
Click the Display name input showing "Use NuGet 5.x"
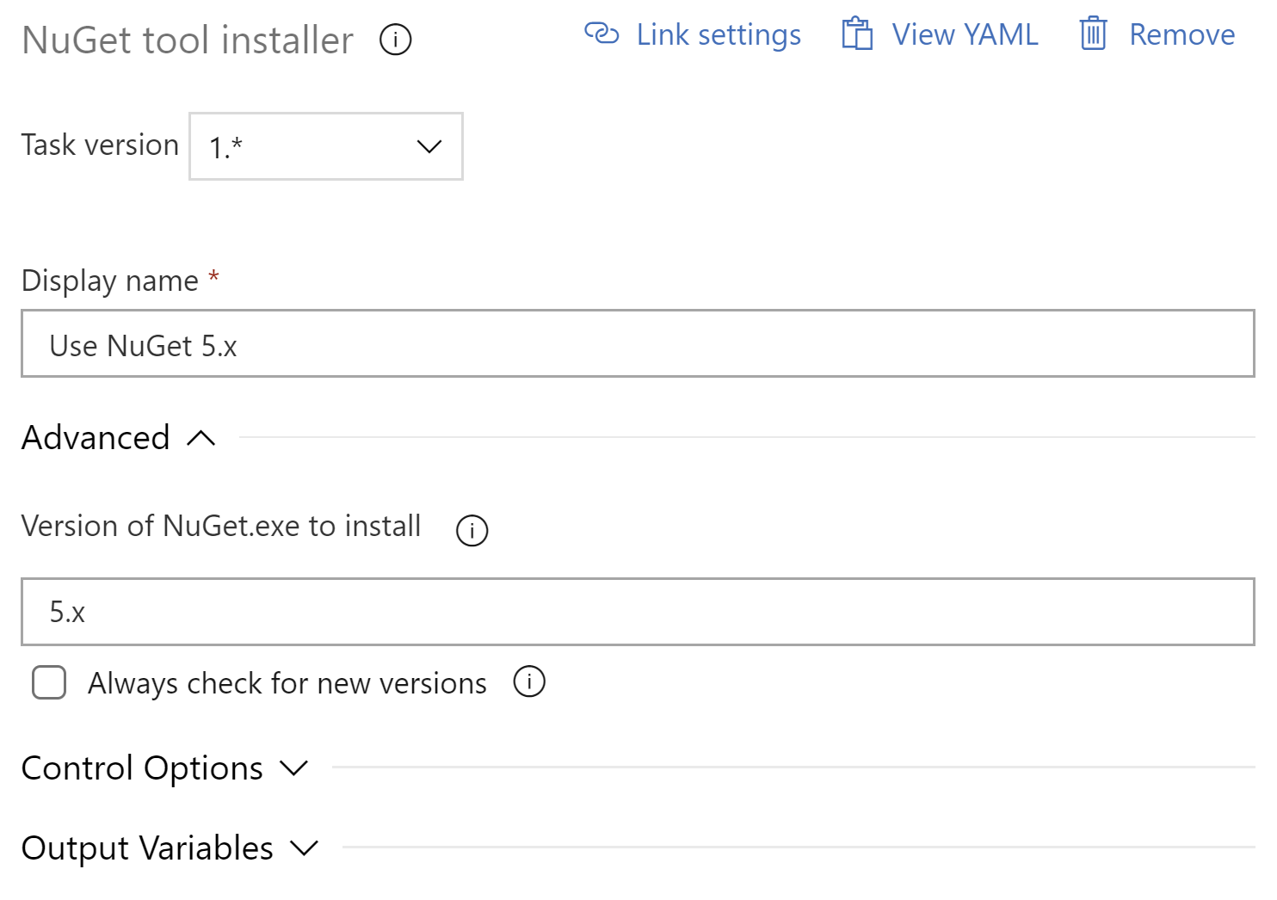[635, 344]
